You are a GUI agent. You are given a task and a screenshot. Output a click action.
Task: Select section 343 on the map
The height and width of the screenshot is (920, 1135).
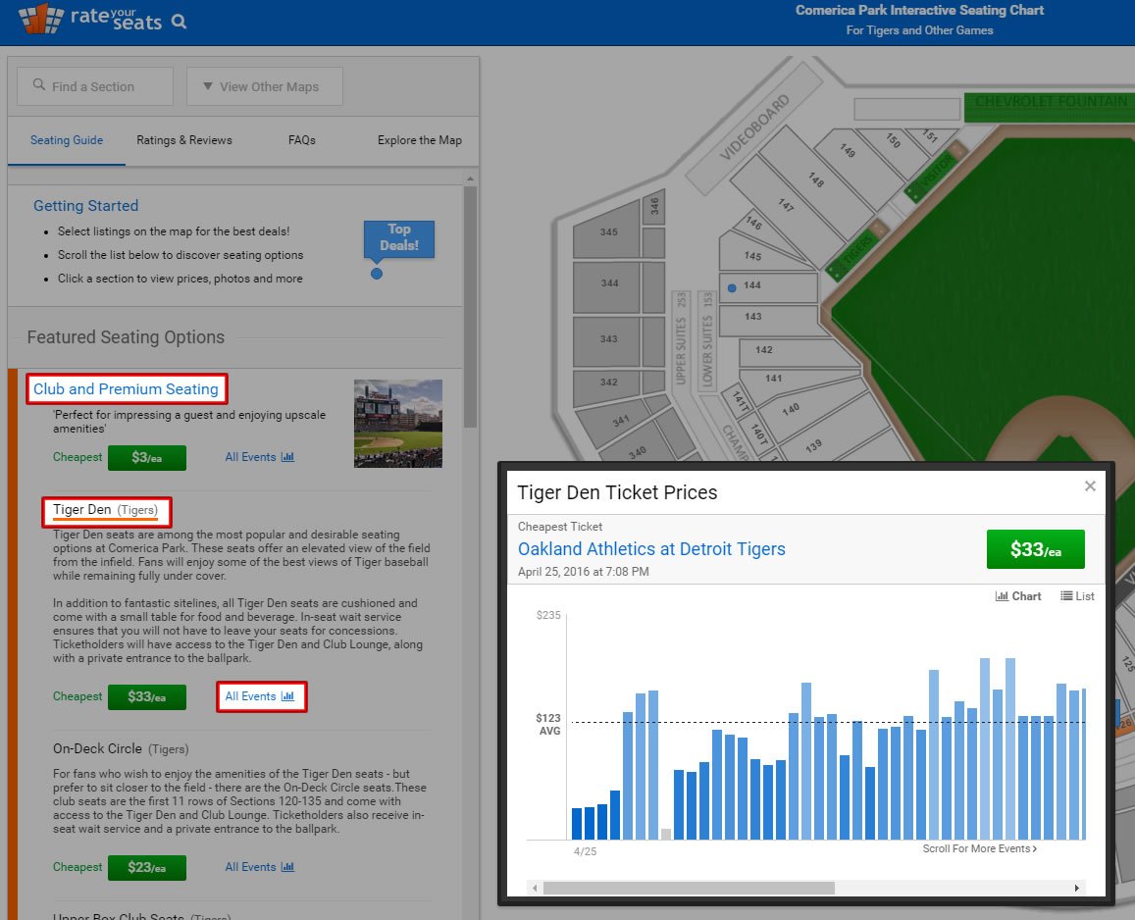coord(607,341)
